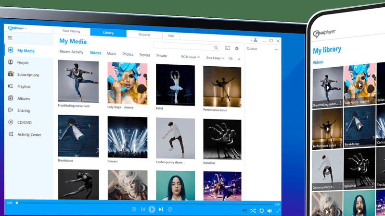Open the Lady Gaga - Joanne thumbnail
The width and height of the screenshot is (385, 216).
click(128, 83)
